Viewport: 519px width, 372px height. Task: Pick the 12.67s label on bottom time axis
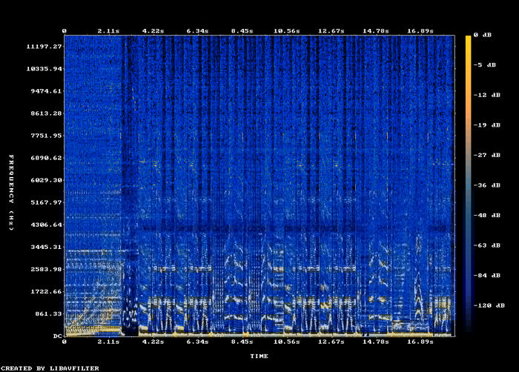[x=331, y=342]
